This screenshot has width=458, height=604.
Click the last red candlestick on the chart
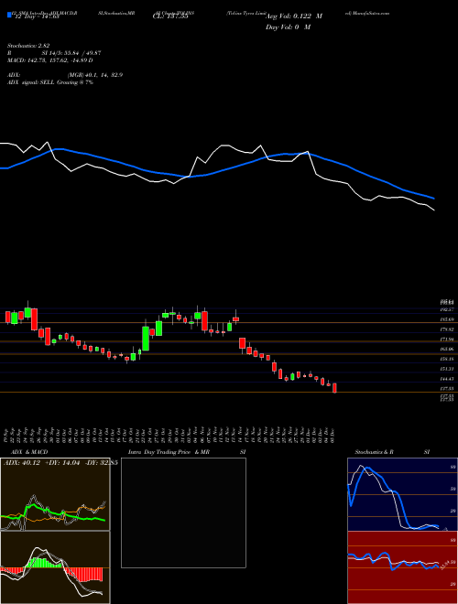(x=334, y=388)
